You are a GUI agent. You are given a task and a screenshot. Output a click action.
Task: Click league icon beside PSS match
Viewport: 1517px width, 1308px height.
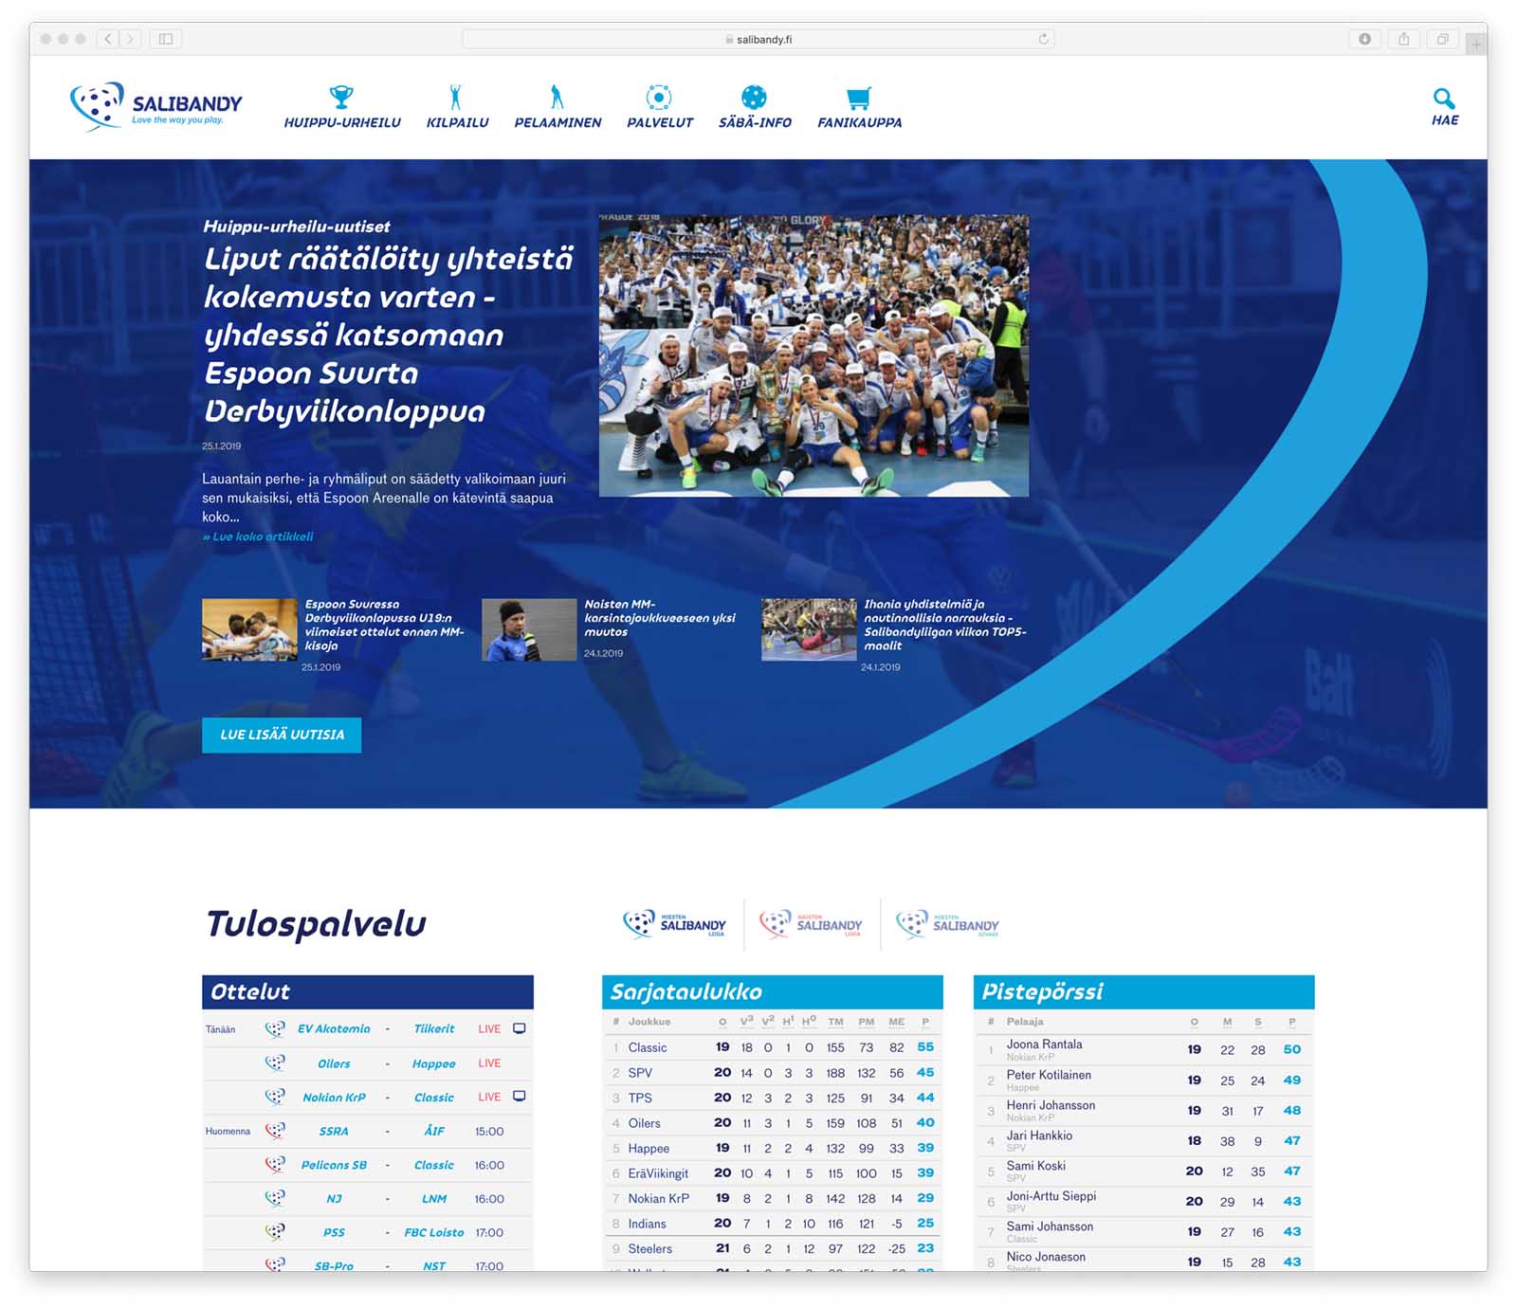pyautogui.click(x=275, y=1232)
